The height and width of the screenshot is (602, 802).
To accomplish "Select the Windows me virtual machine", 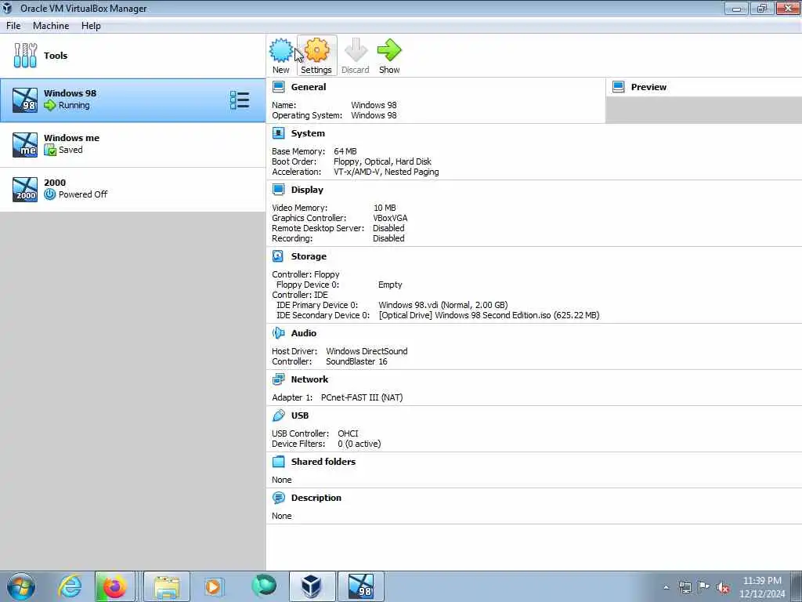I will pyautogui.click(x=133, y=145).
